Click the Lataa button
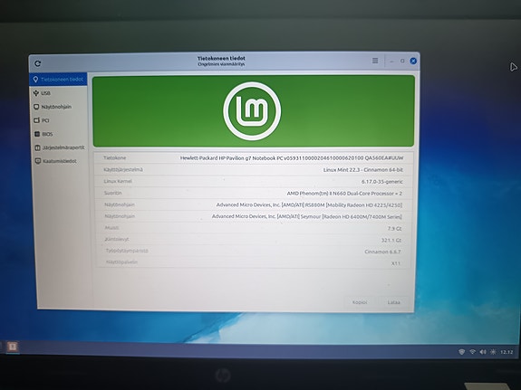The image size is (521, 390). point(394,302)
